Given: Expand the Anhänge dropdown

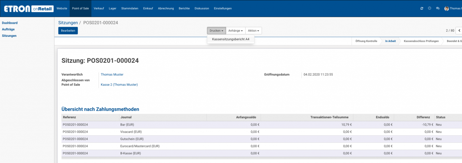Looking at the screenshot, I should pyautogui.click(x=236, y=31).
